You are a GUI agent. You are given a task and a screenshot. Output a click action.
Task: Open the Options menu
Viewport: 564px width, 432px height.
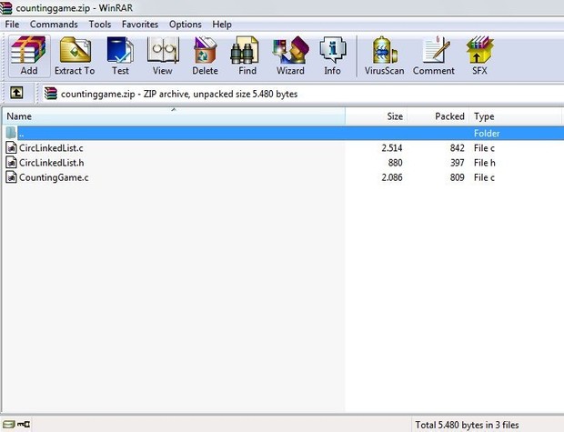(186, 25)
